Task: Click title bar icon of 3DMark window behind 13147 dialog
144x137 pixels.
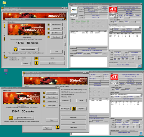Action: 24,73
